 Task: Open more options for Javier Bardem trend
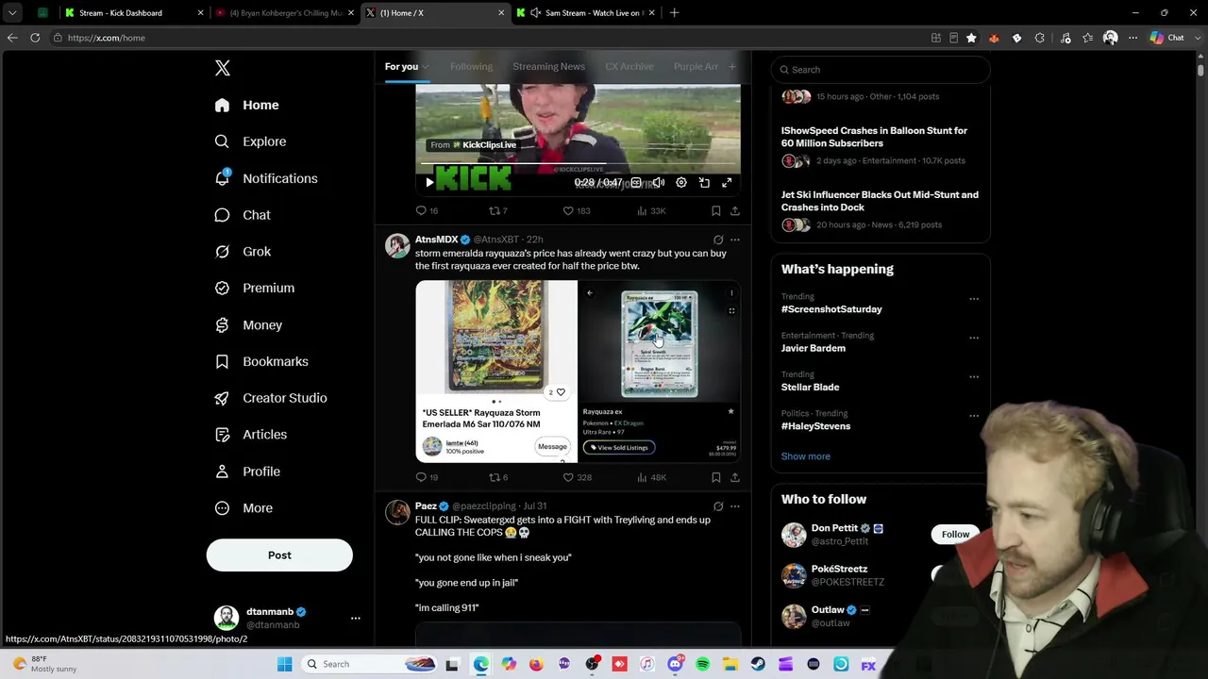(x=974, y=338)
